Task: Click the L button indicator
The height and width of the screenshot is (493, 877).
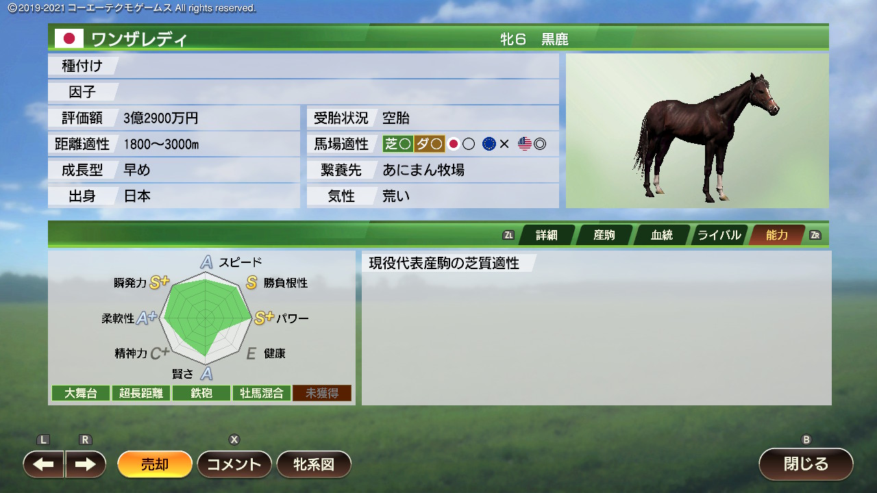Action: click(43, 440)
